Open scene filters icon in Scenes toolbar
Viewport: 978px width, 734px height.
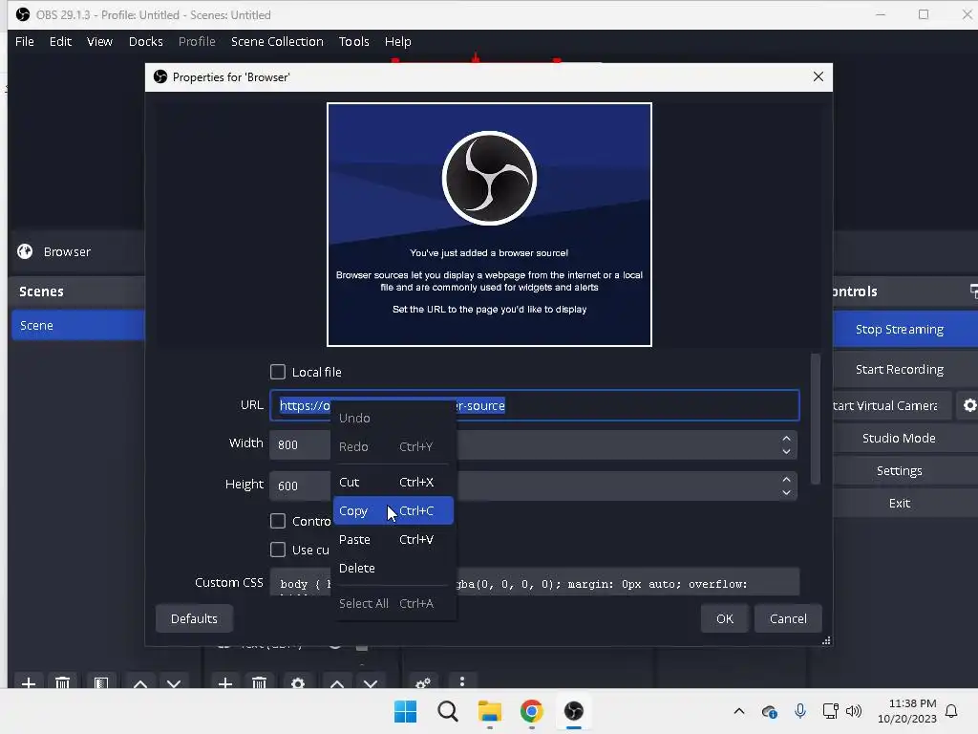101,682
